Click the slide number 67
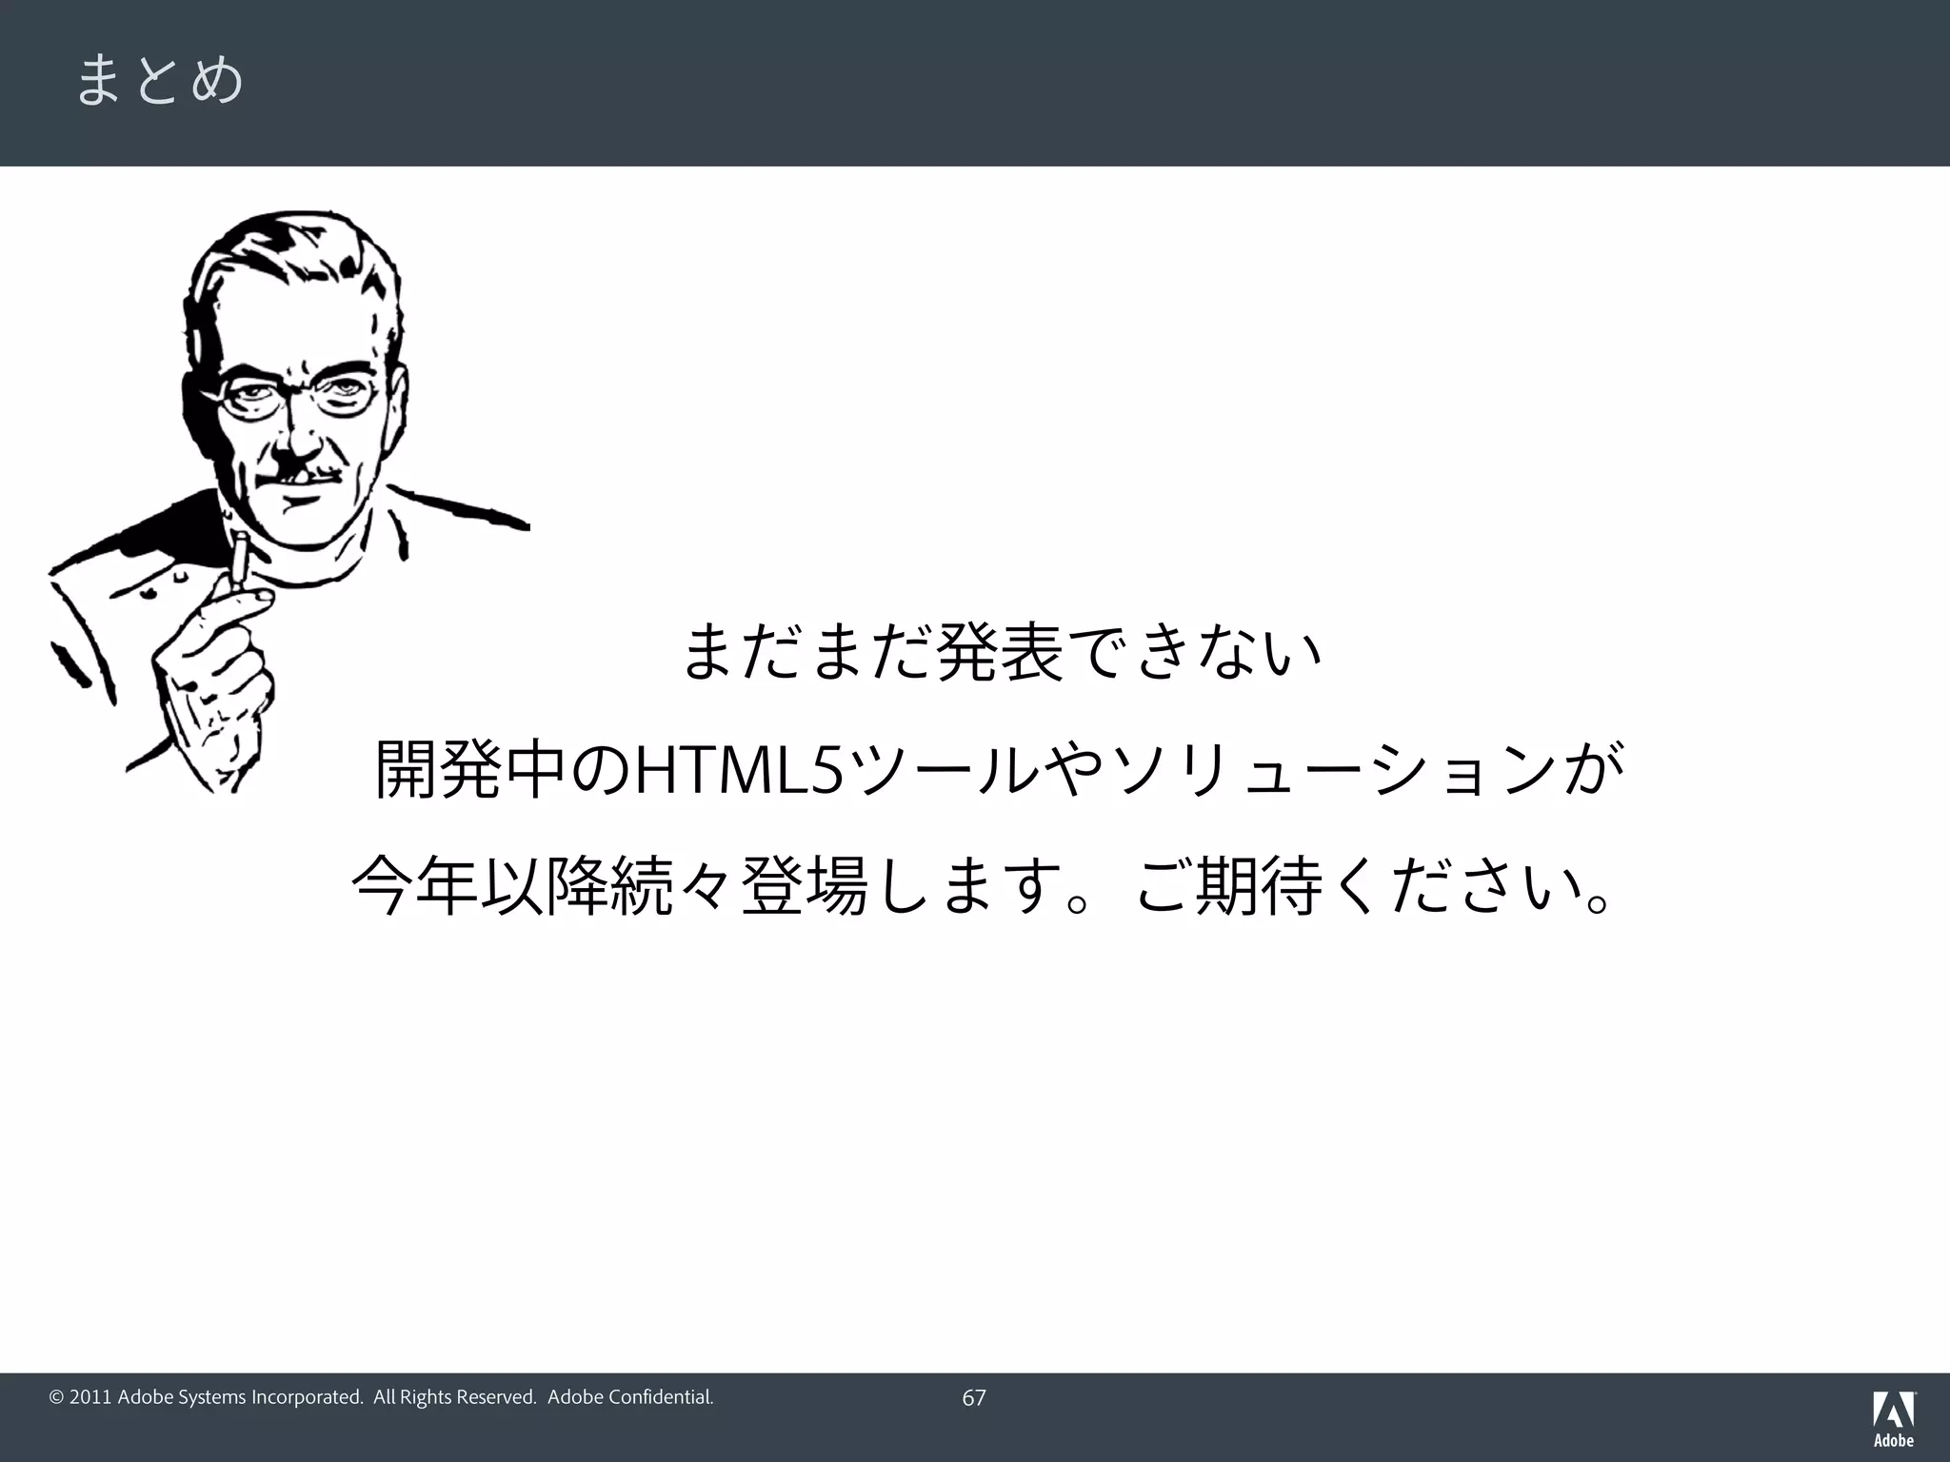1950x1462 pixels. point(974,1397)
